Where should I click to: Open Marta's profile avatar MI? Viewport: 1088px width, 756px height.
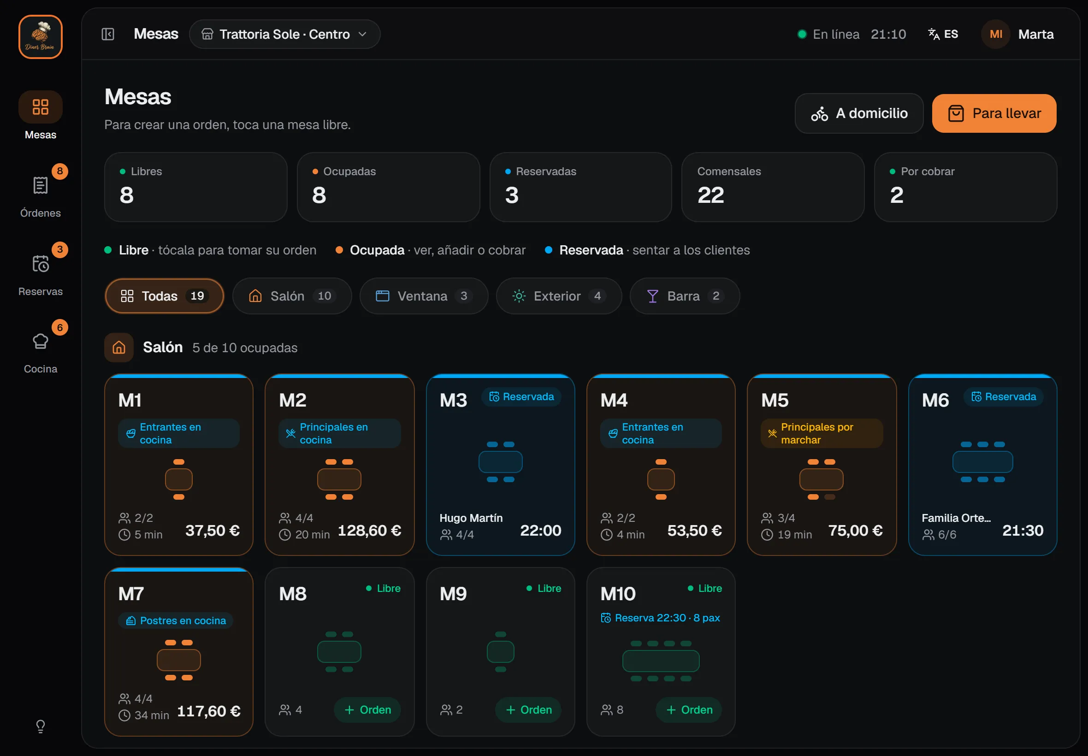(996, 34)
